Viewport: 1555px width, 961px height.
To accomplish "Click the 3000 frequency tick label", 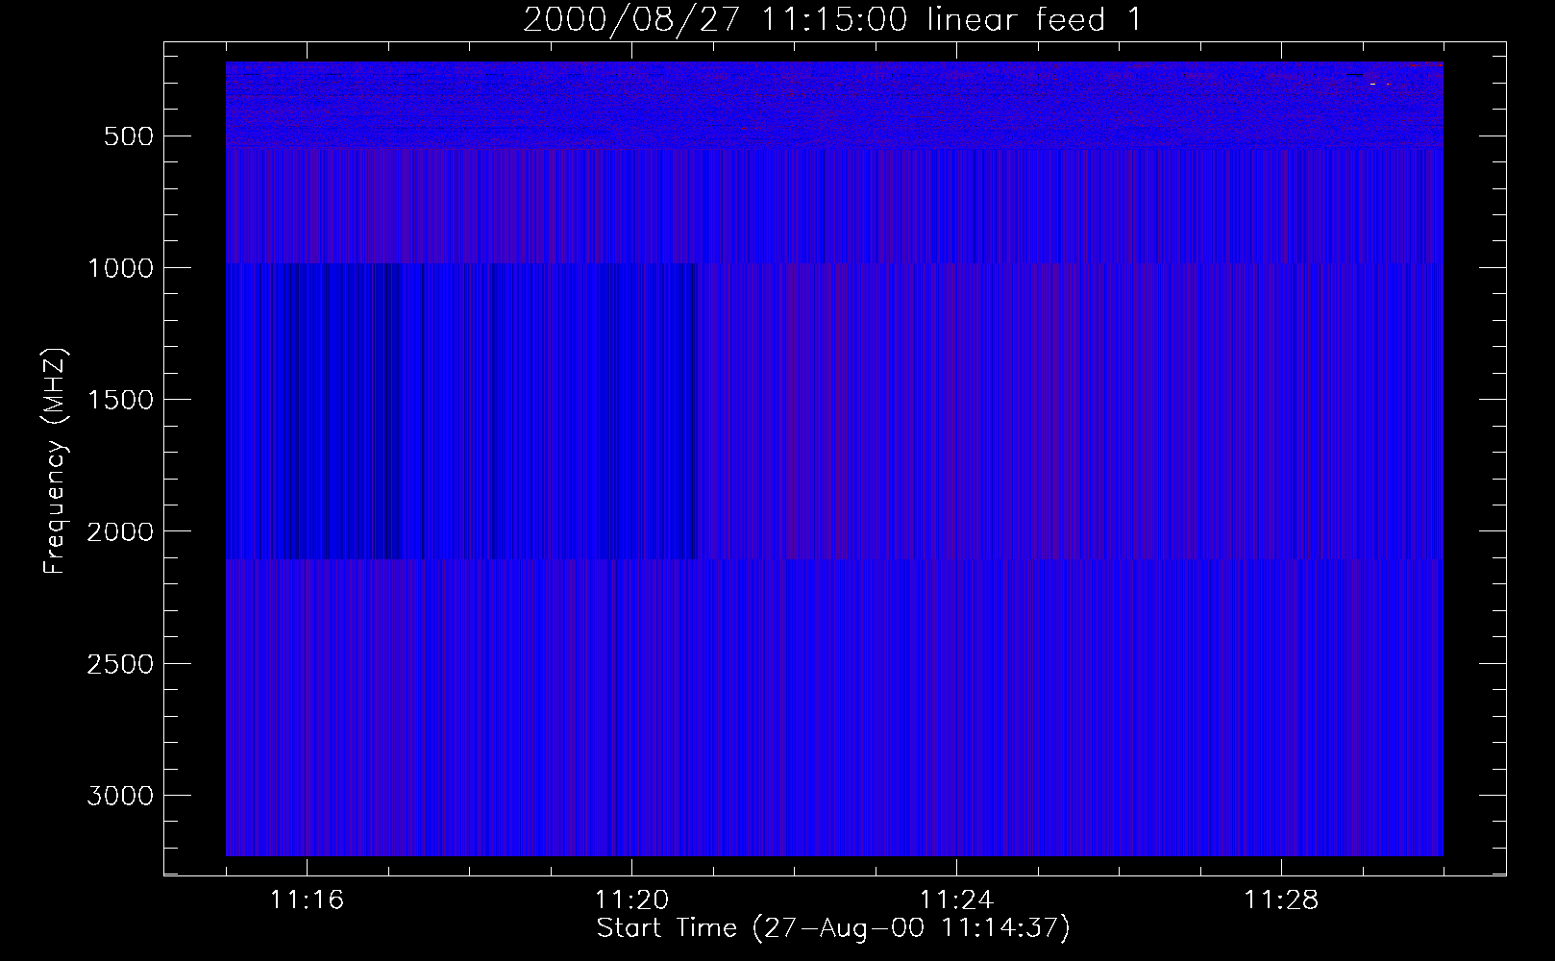I will tap(119, 796).
